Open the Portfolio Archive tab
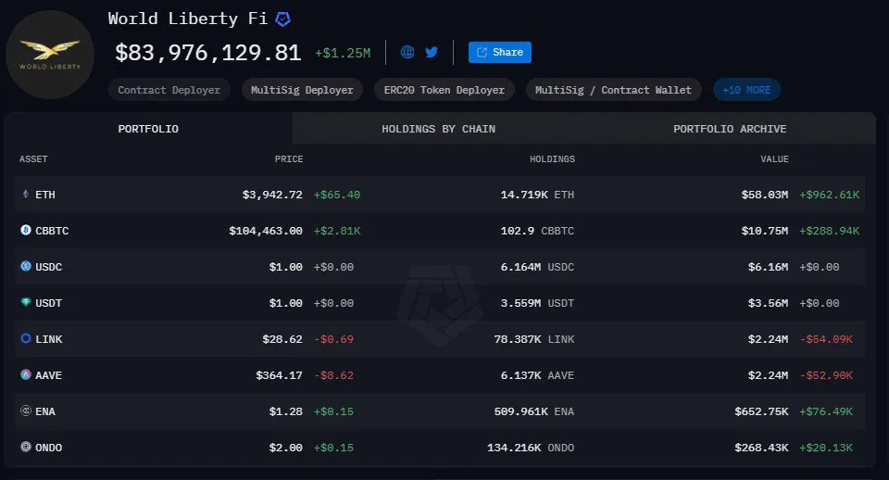Image resolution: width=889 pixels, height=480 pixels. 730,129
